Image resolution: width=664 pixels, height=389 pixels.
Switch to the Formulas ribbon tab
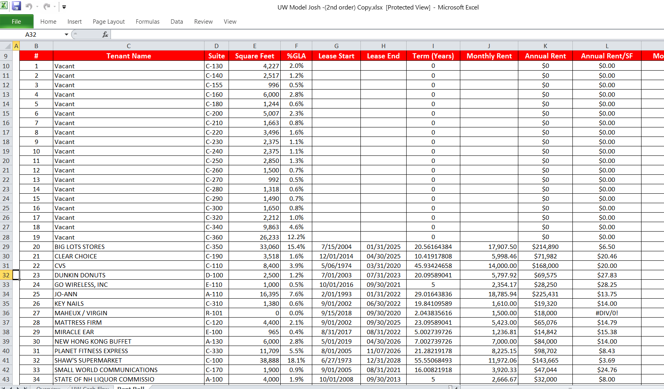147,22
